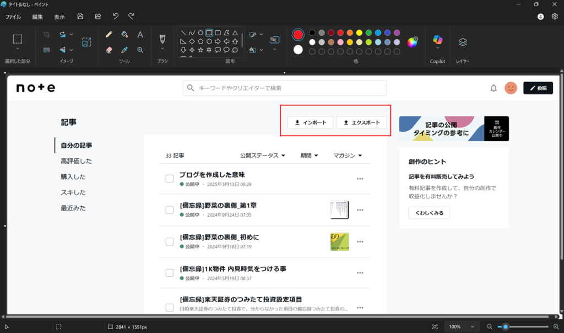Click the 投稿 button

[x=538, y=88]
